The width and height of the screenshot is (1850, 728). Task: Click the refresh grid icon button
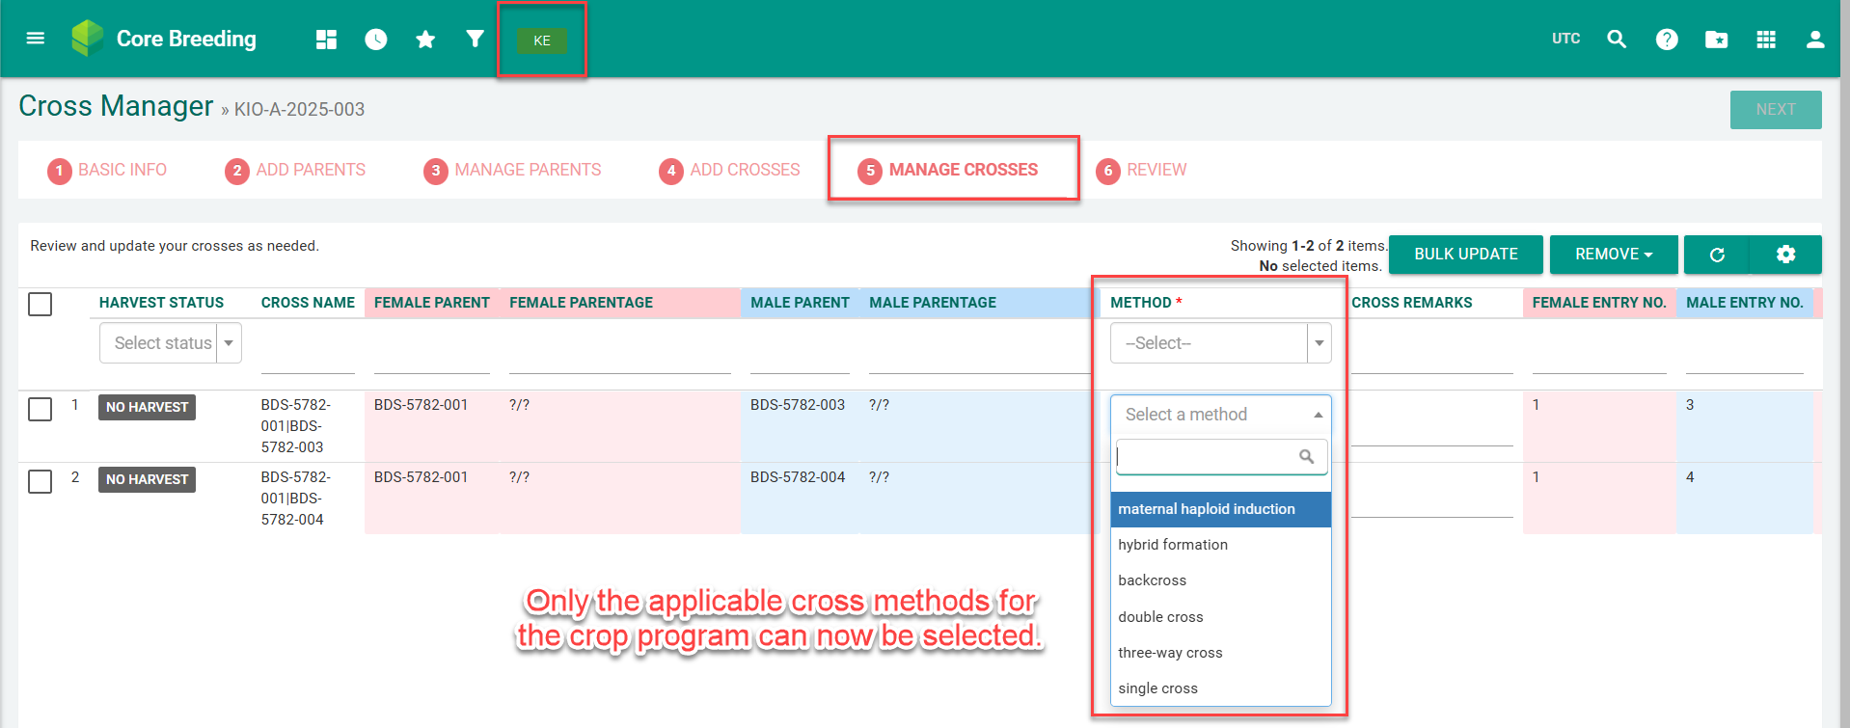(x=1716, y=255)
